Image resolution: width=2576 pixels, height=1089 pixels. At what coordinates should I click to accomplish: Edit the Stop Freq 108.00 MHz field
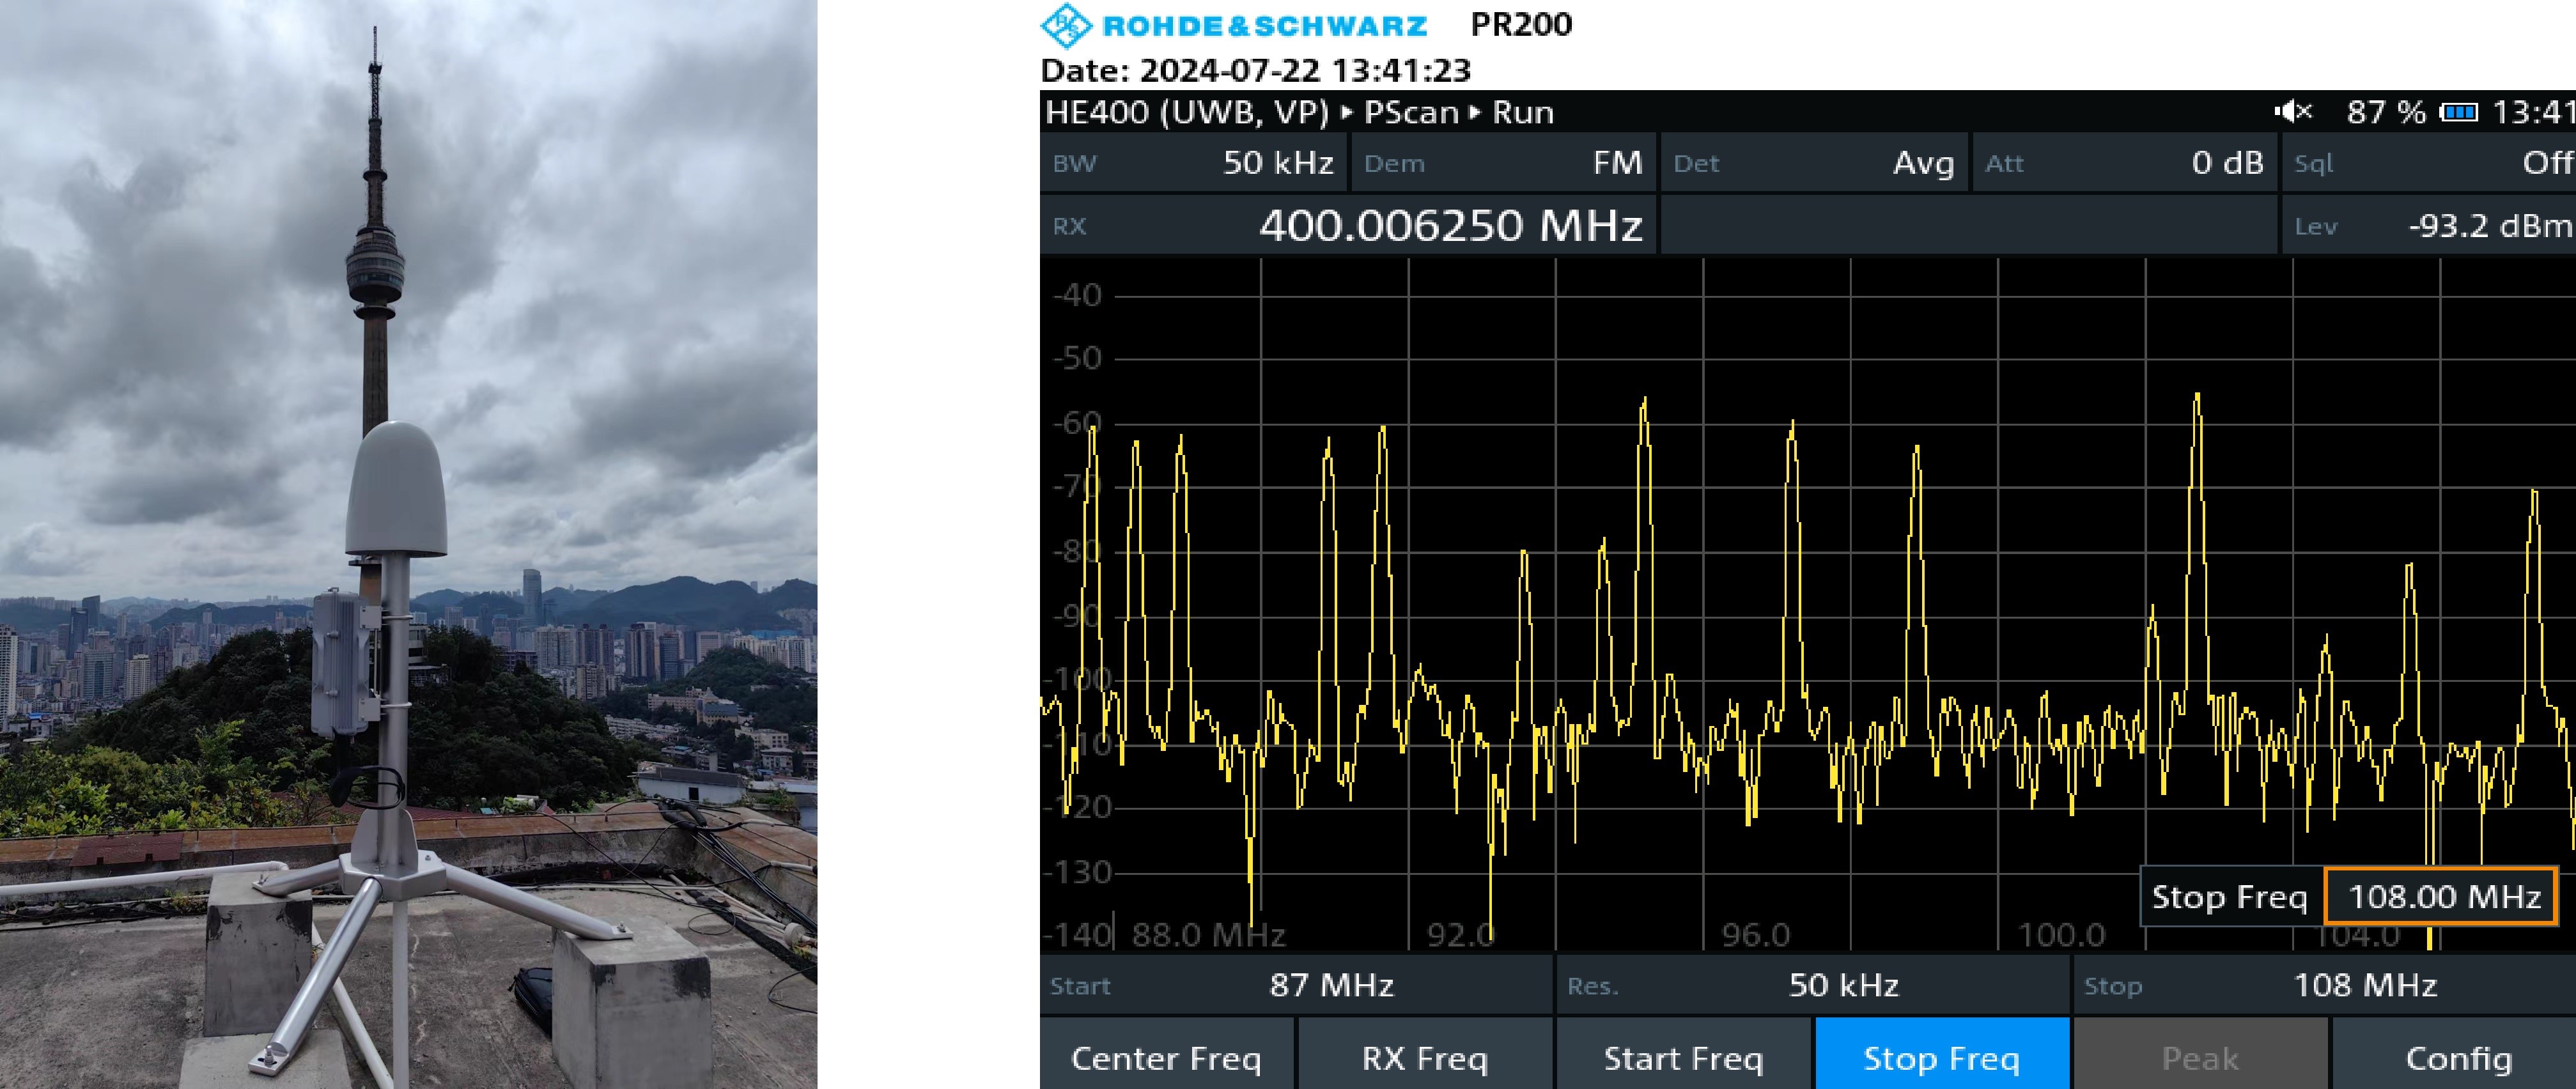pyautogui.click(x=2441, y=896)
